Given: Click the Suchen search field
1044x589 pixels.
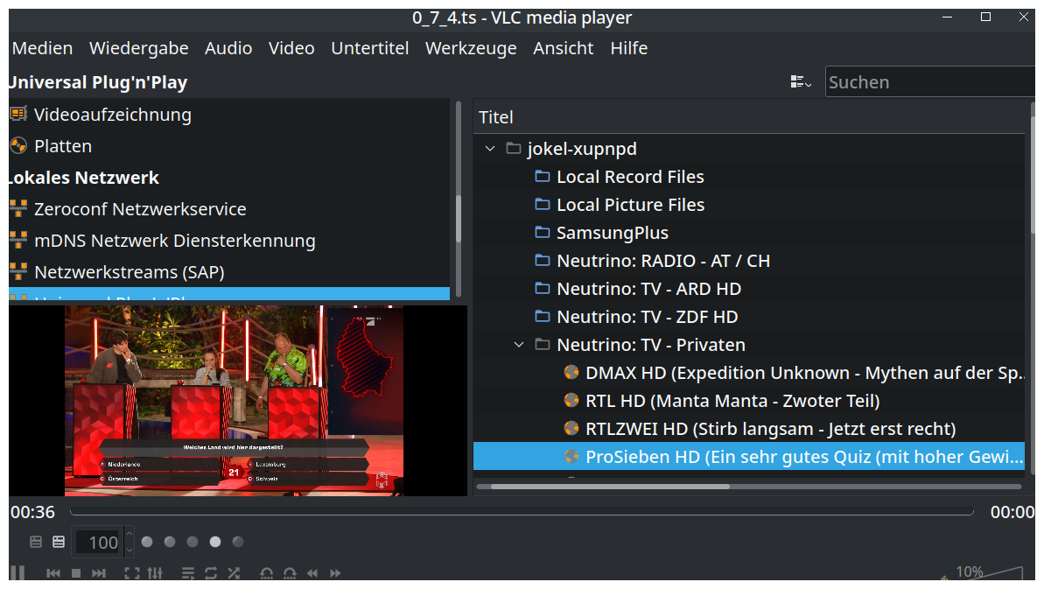Looking at the screenshot, I should point(928,82).
